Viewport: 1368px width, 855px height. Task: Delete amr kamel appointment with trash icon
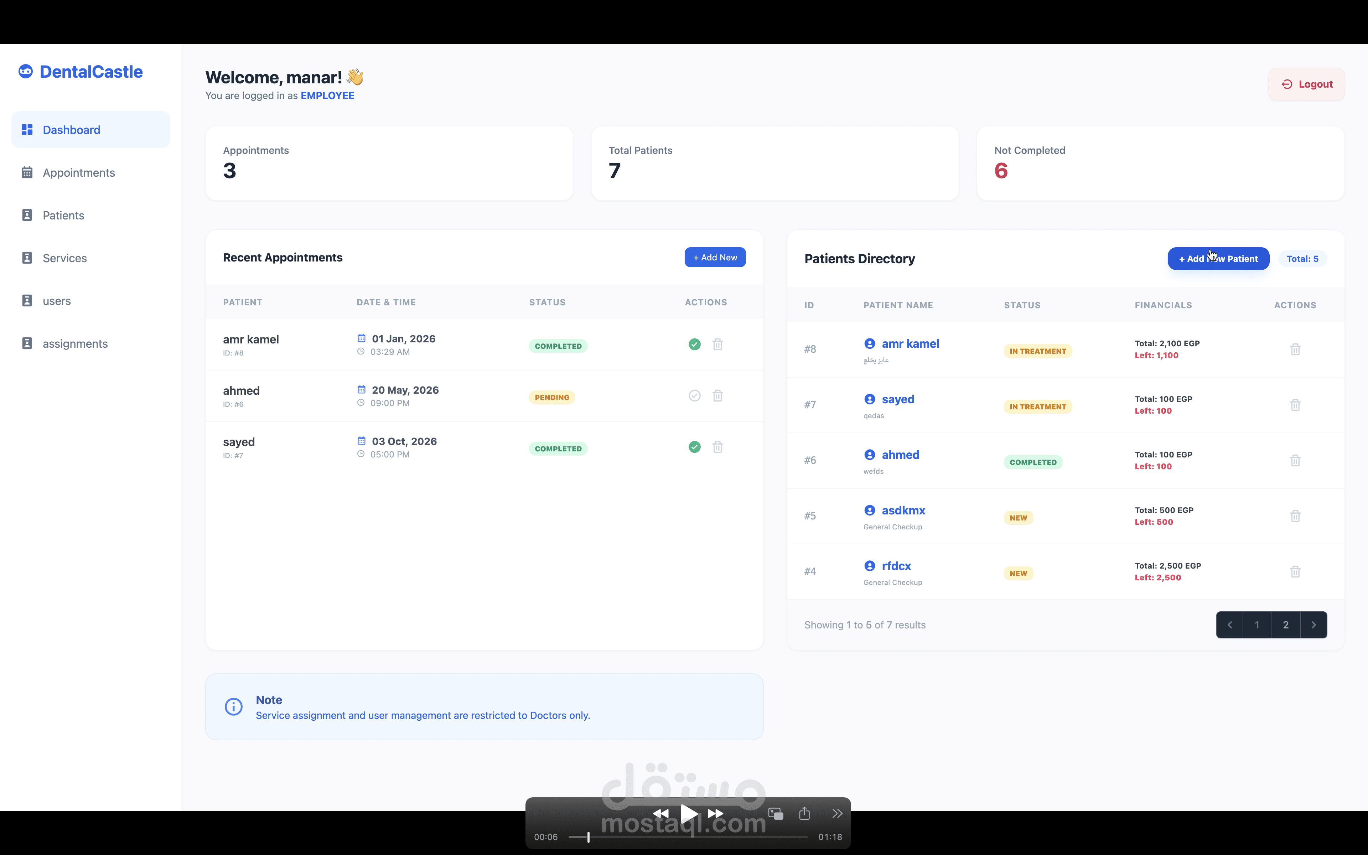(x=717, y=344)
